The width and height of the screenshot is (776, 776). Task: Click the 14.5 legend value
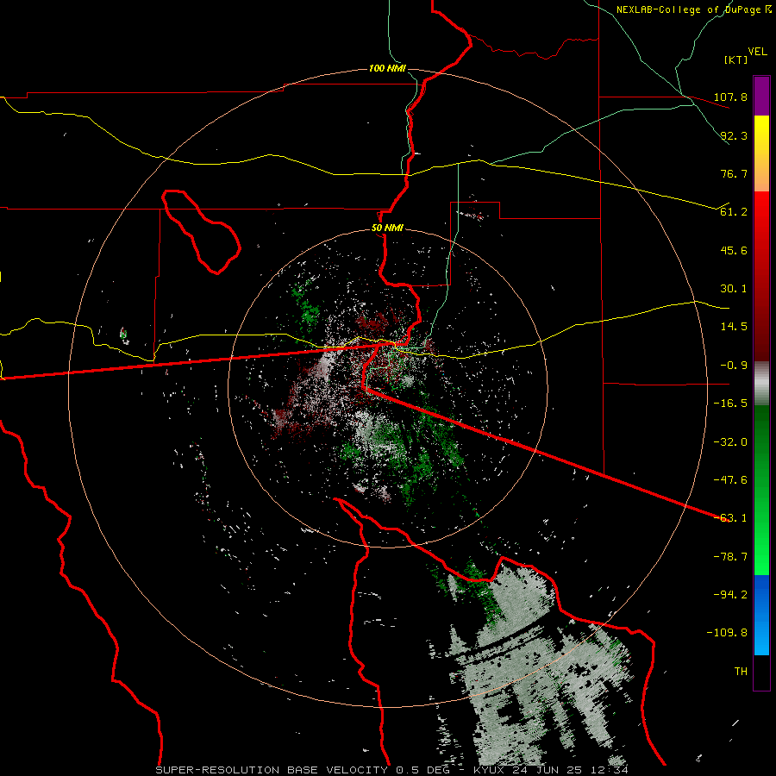pos(734,327)
